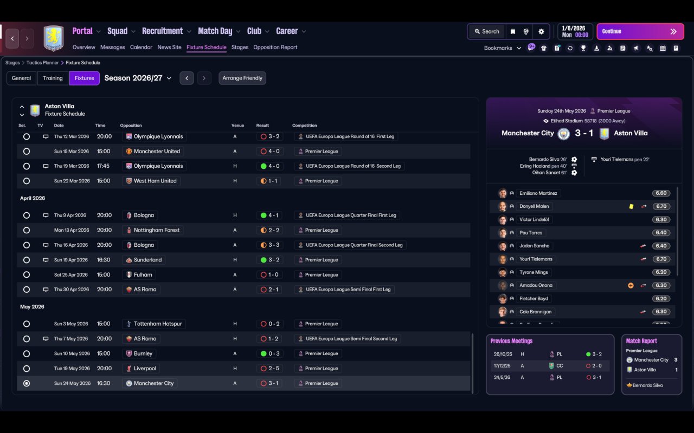Open the Season 2026/27 selector dropdown

138,78
